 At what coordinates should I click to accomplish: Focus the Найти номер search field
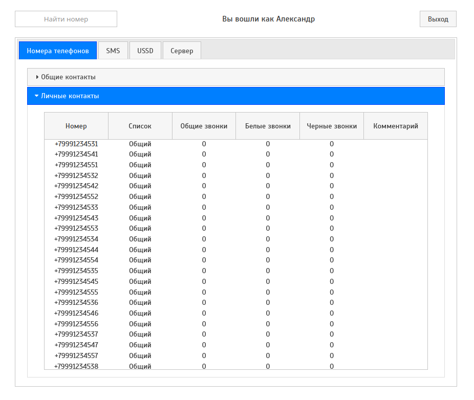pos(66,19)
